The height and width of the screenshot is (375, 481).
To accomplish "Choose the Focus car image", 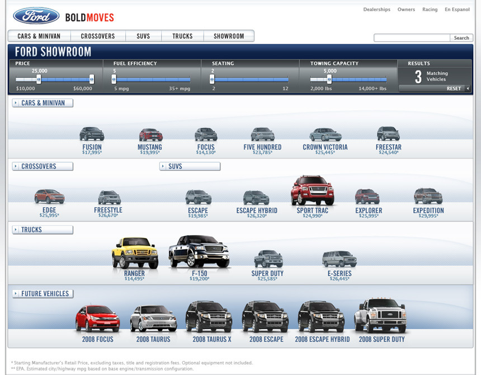I will (206, 134).
